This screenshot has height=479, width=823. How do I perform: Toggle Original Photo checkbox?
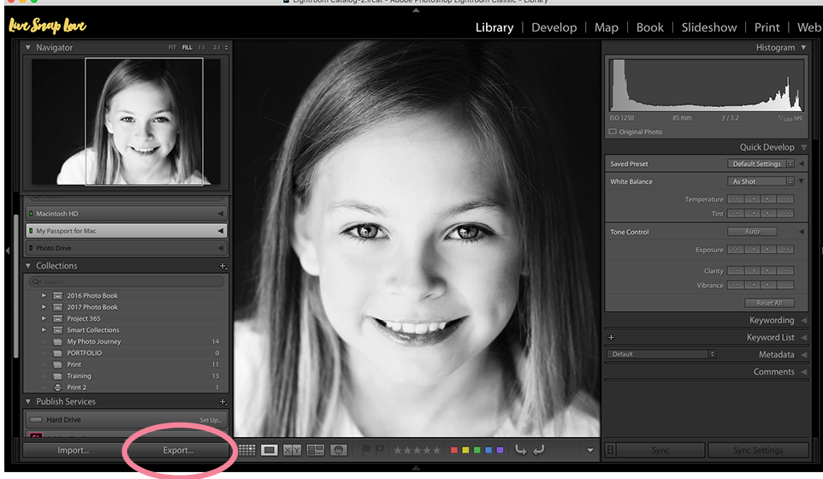click(613, 132)
